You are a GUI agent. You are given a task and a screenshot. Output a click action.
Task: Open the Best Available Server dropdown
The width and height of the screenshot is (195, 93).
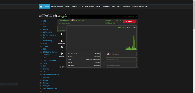click(121, 65)
